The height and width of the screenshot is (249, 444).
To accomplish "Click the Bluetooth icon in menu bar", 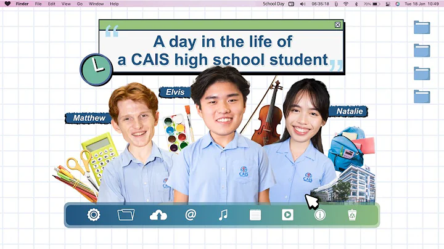I will point(356,4).
